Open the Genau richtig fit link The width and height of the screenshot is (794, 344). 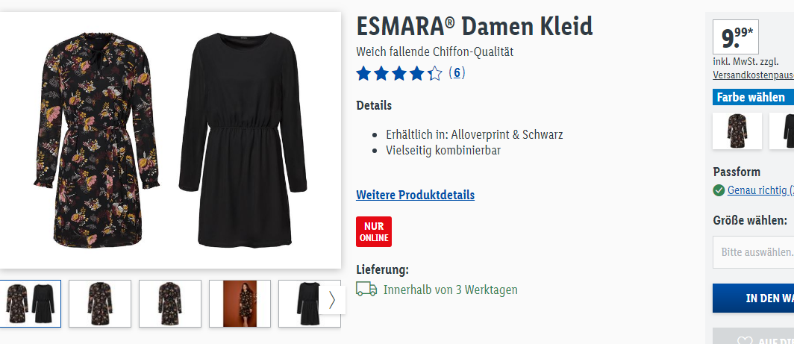click(760, 190)
